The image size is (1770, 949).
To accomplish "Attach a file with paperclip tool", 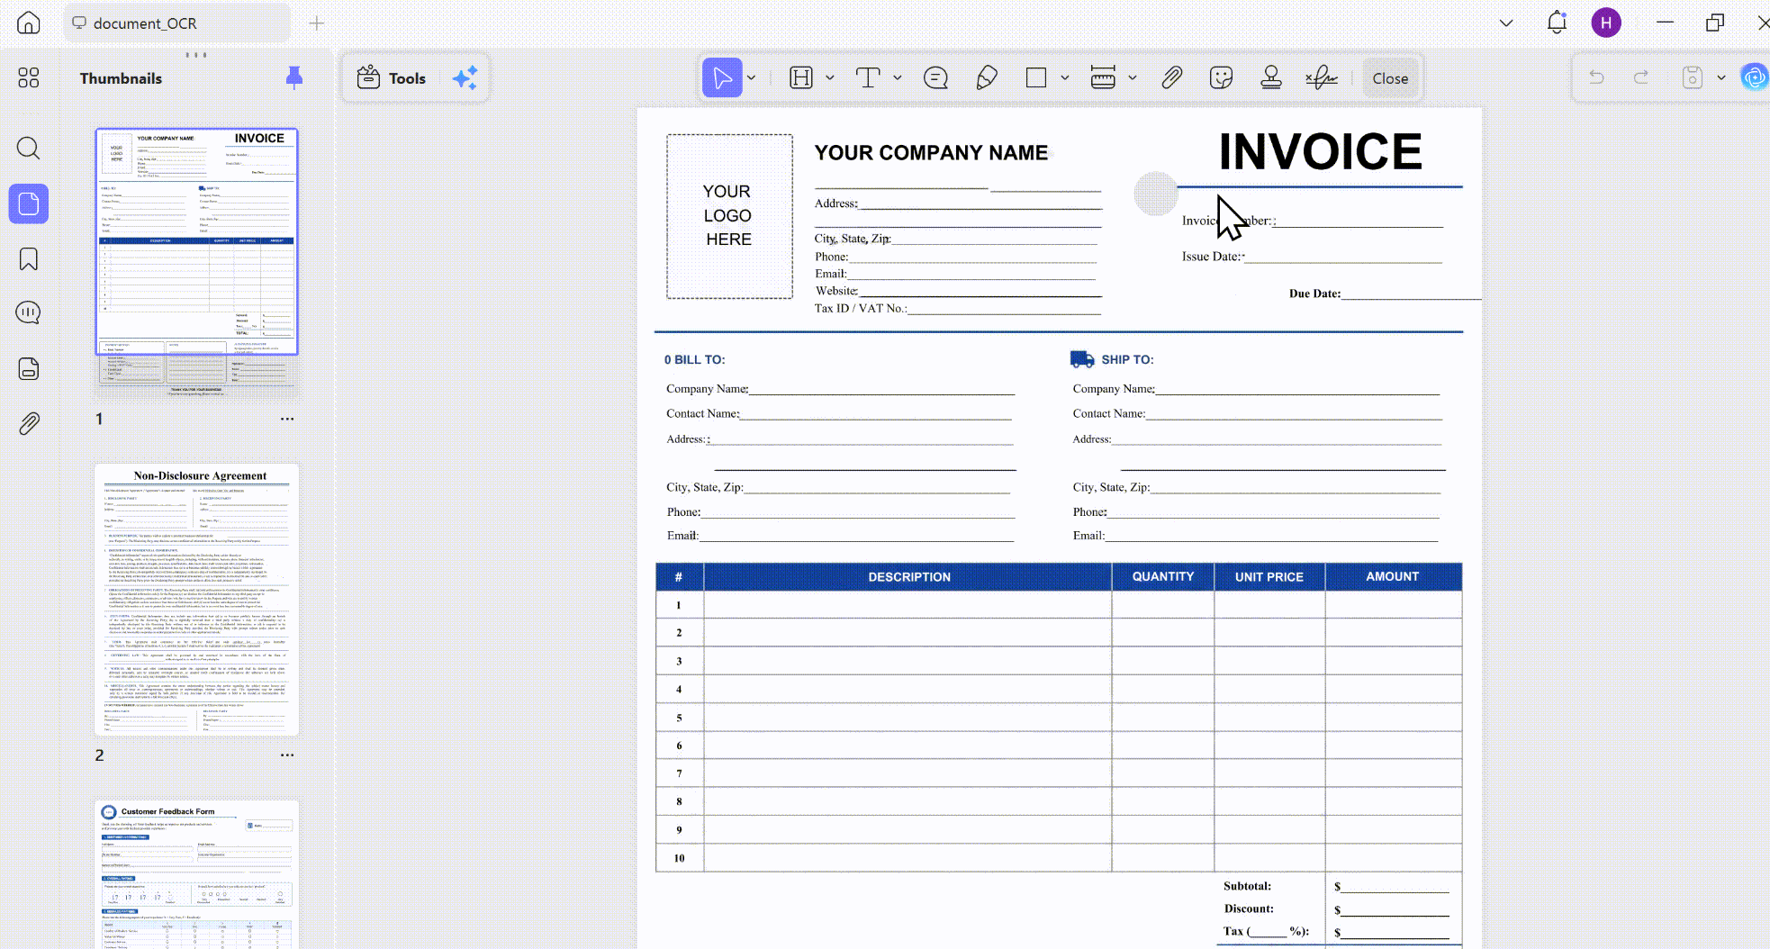I will point(1171,78).
